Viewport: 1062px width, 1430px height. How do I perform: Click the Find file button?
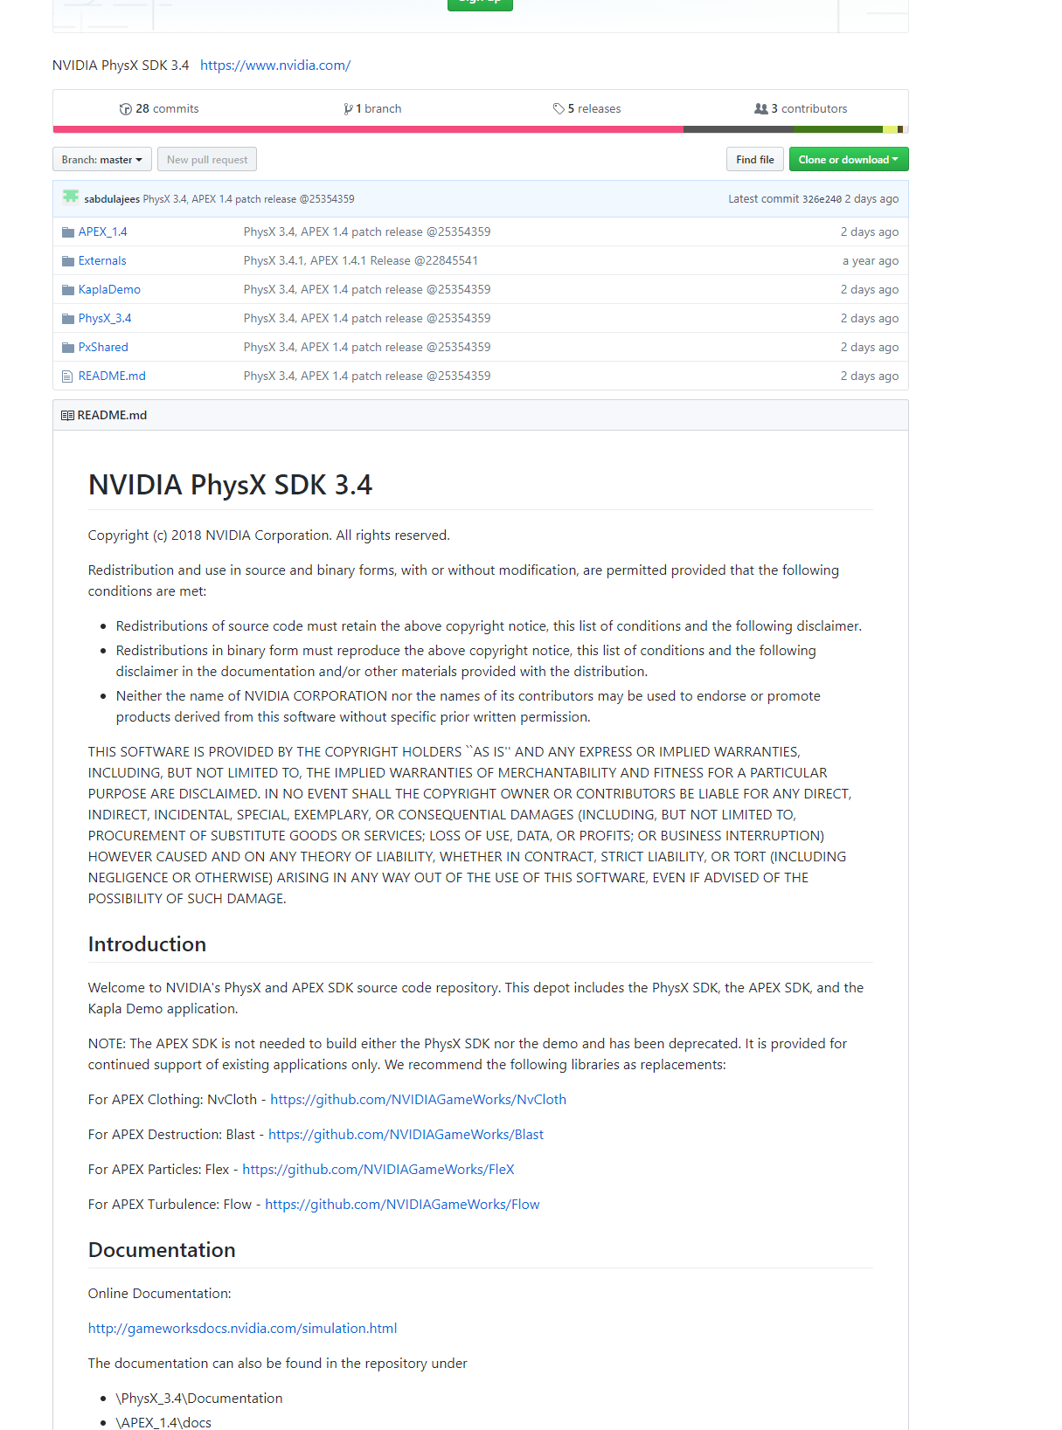tap(755, 160)
